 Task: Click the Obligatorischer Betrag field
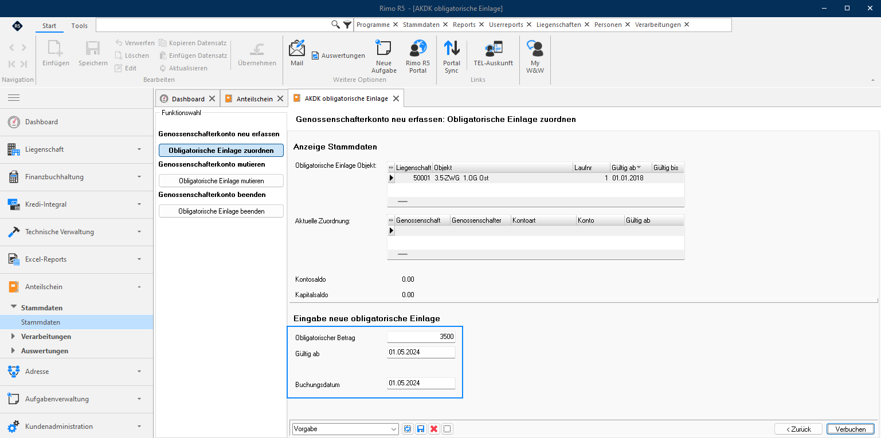pyautogui.click(x=421, y=337)
